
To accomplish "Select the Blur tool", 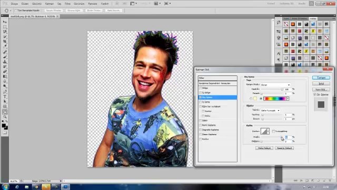I will coord(5,81).
